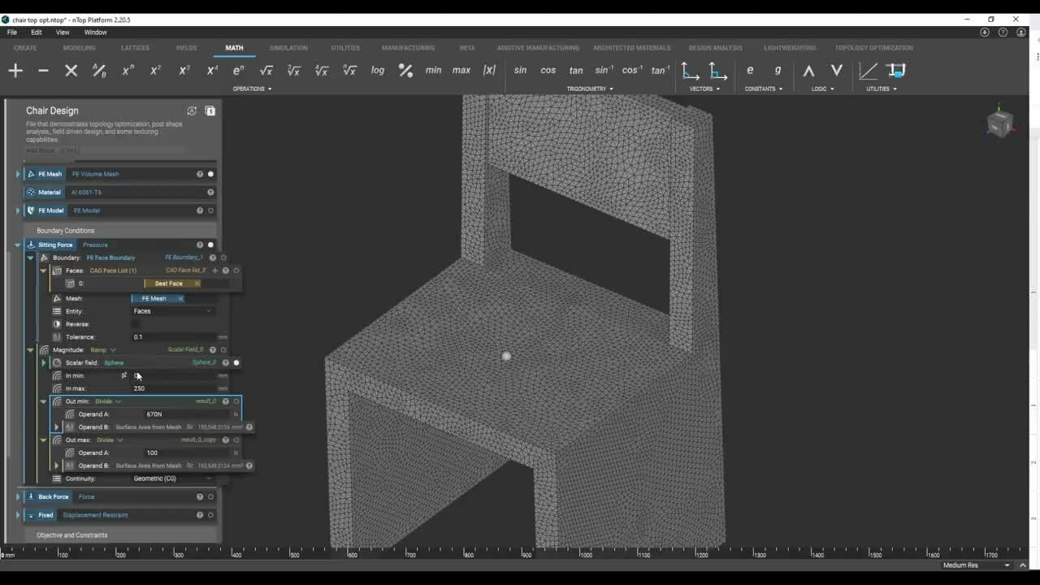Toggle visibility of Back Force block
The width and height of the screenshot is (1040, 585).
[x=211, y=496]
